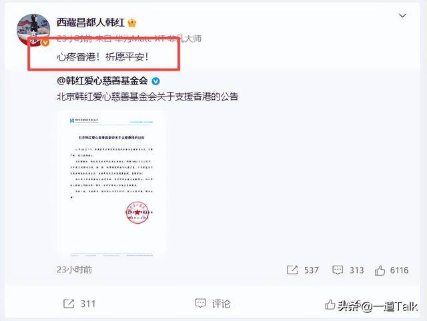Select the 评论 text label
Image resolution: width=427 pixels, height=321 pixels.
221,304
